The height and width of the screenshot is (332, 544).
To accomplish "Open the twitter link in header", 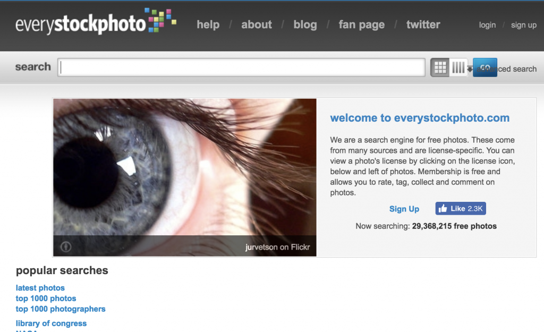I will click(423, 24).
